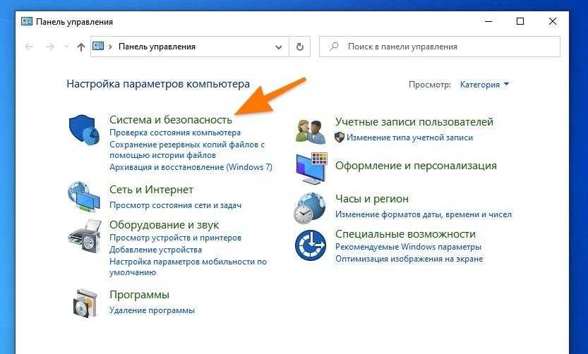This screenshot has height=354, width=588.
Task: Open Система и безопасность category
Action: [x=170, y=120]
